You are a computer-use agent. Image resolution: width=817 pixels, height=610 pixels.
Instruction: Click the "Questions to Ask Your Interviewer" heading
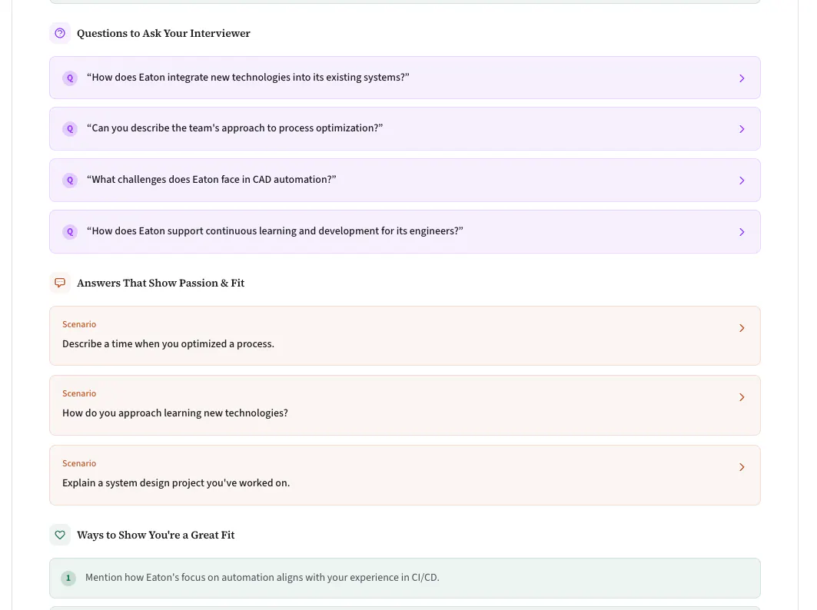[x=164, y=33]
